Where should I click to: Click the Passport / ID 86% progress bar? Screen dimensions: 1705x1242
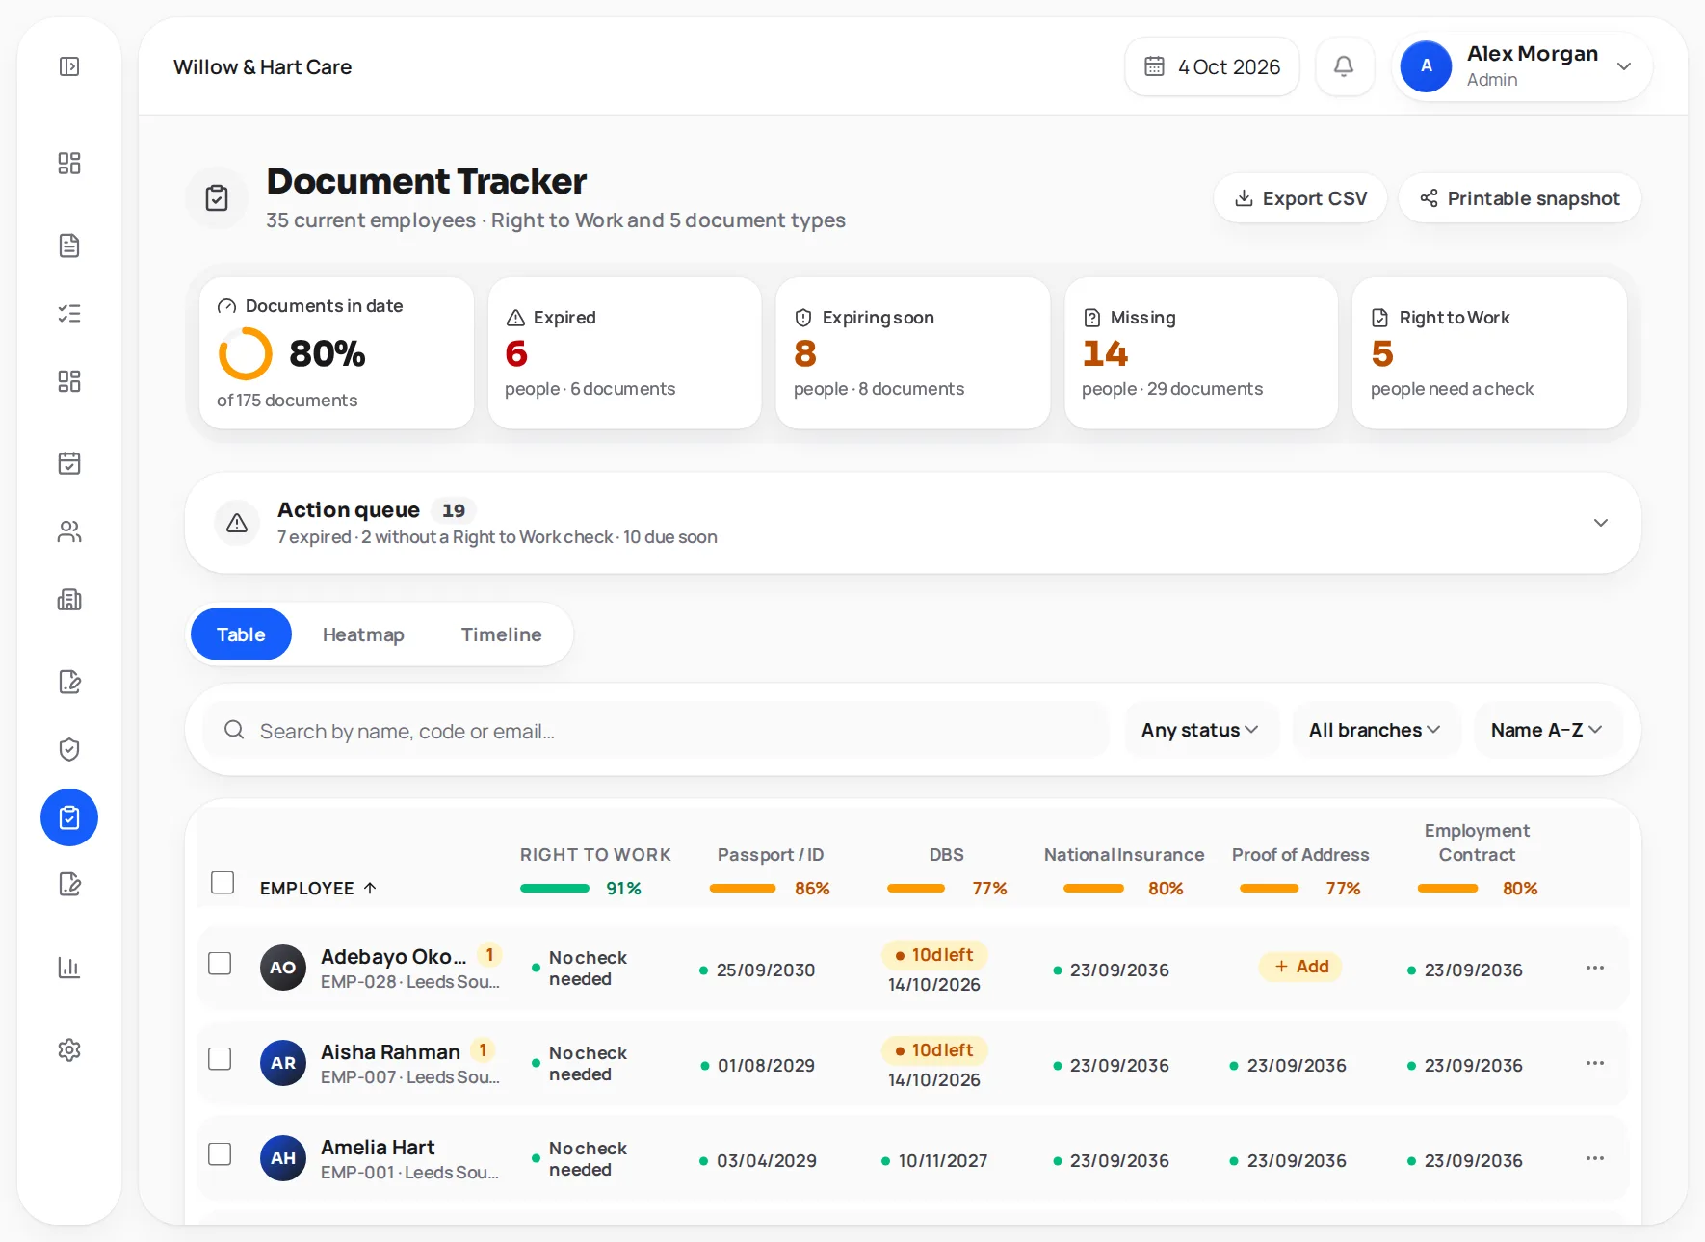(x=743, y=888)
